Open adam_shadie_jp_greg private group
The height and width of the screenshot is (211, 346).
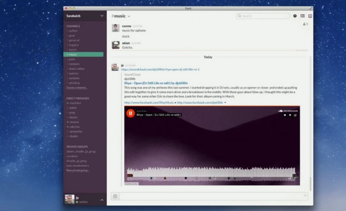coord(81,152)
